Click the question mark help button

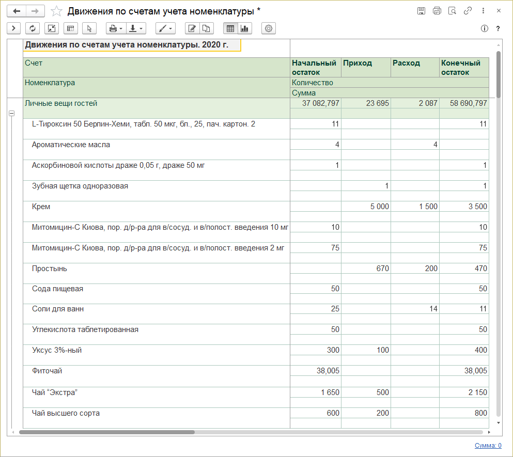click(x=498, y=28)
